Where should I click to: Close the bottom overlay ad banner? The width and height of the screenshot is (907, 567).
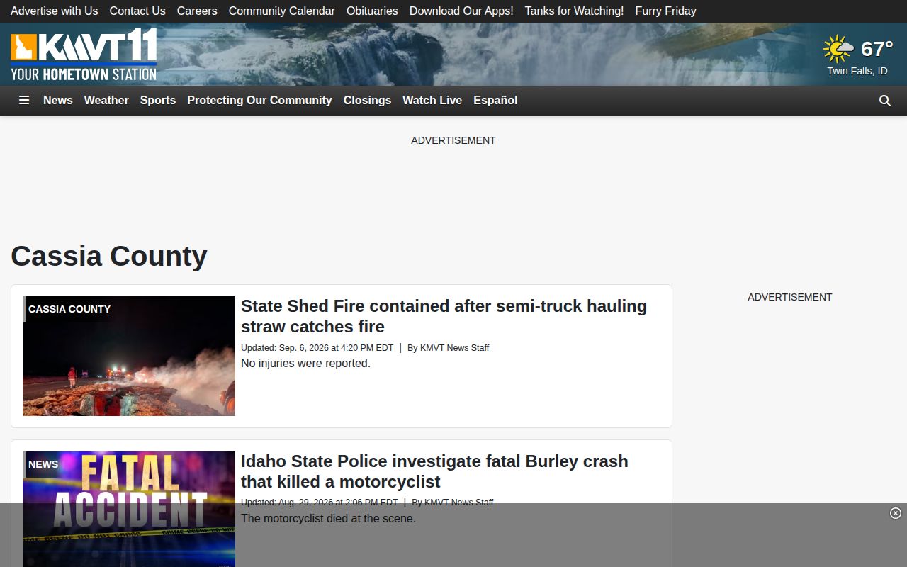point(896,513)
